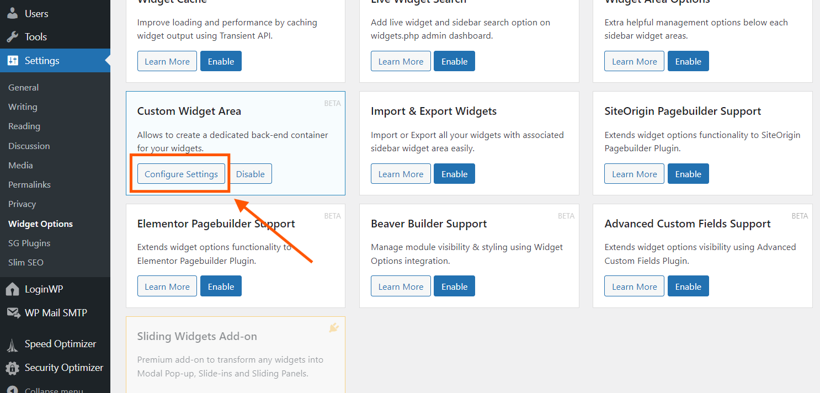Click Learn More for Advanced Custom Fields Support
The image size is (820, 393).
click(635, 286)
